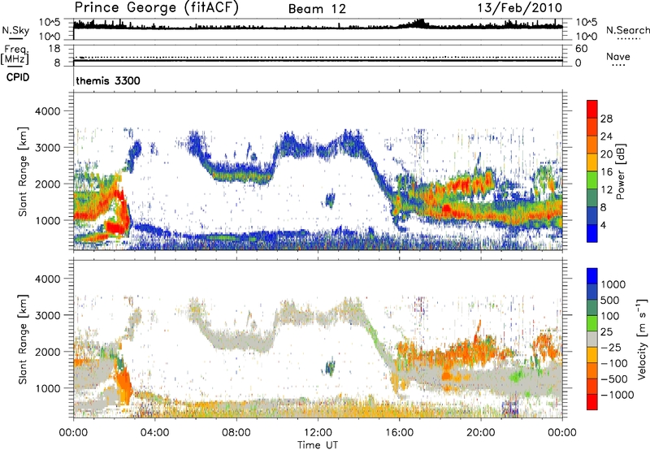Click the high-power red echo near 02:00 in power panel
The width and height of the screenshot is (650, 450).
(119, 210)
